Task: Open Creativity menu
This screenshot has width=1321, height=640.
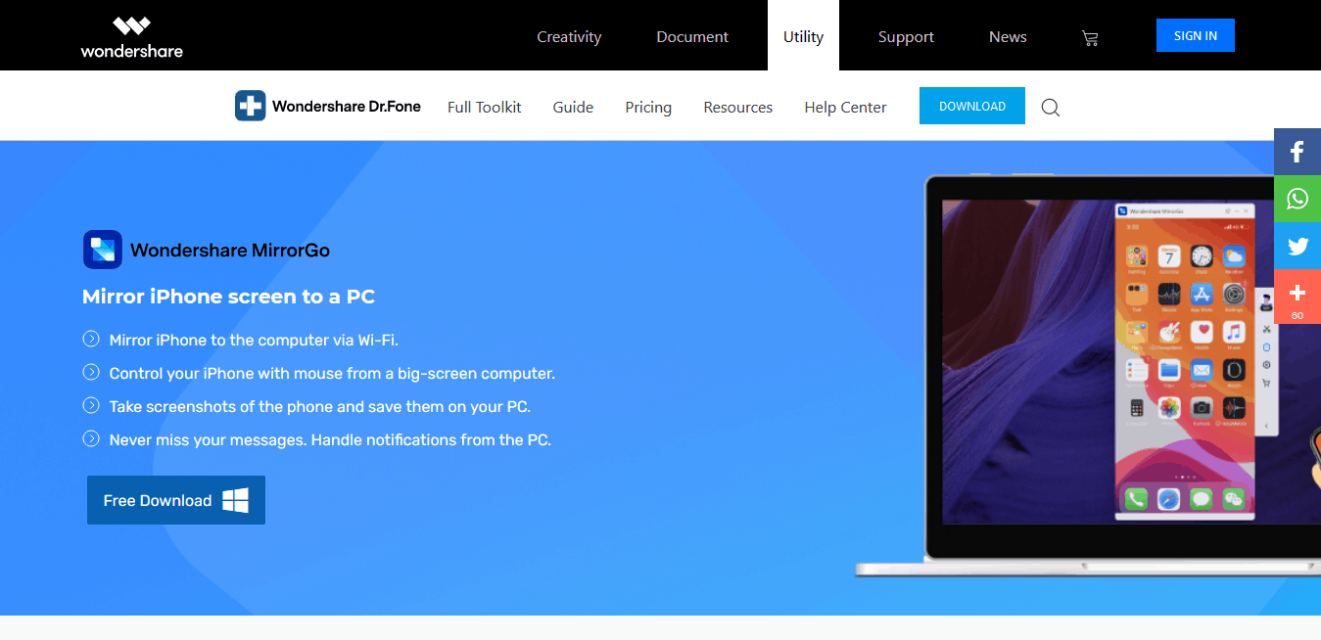Action: pos(569,37)
